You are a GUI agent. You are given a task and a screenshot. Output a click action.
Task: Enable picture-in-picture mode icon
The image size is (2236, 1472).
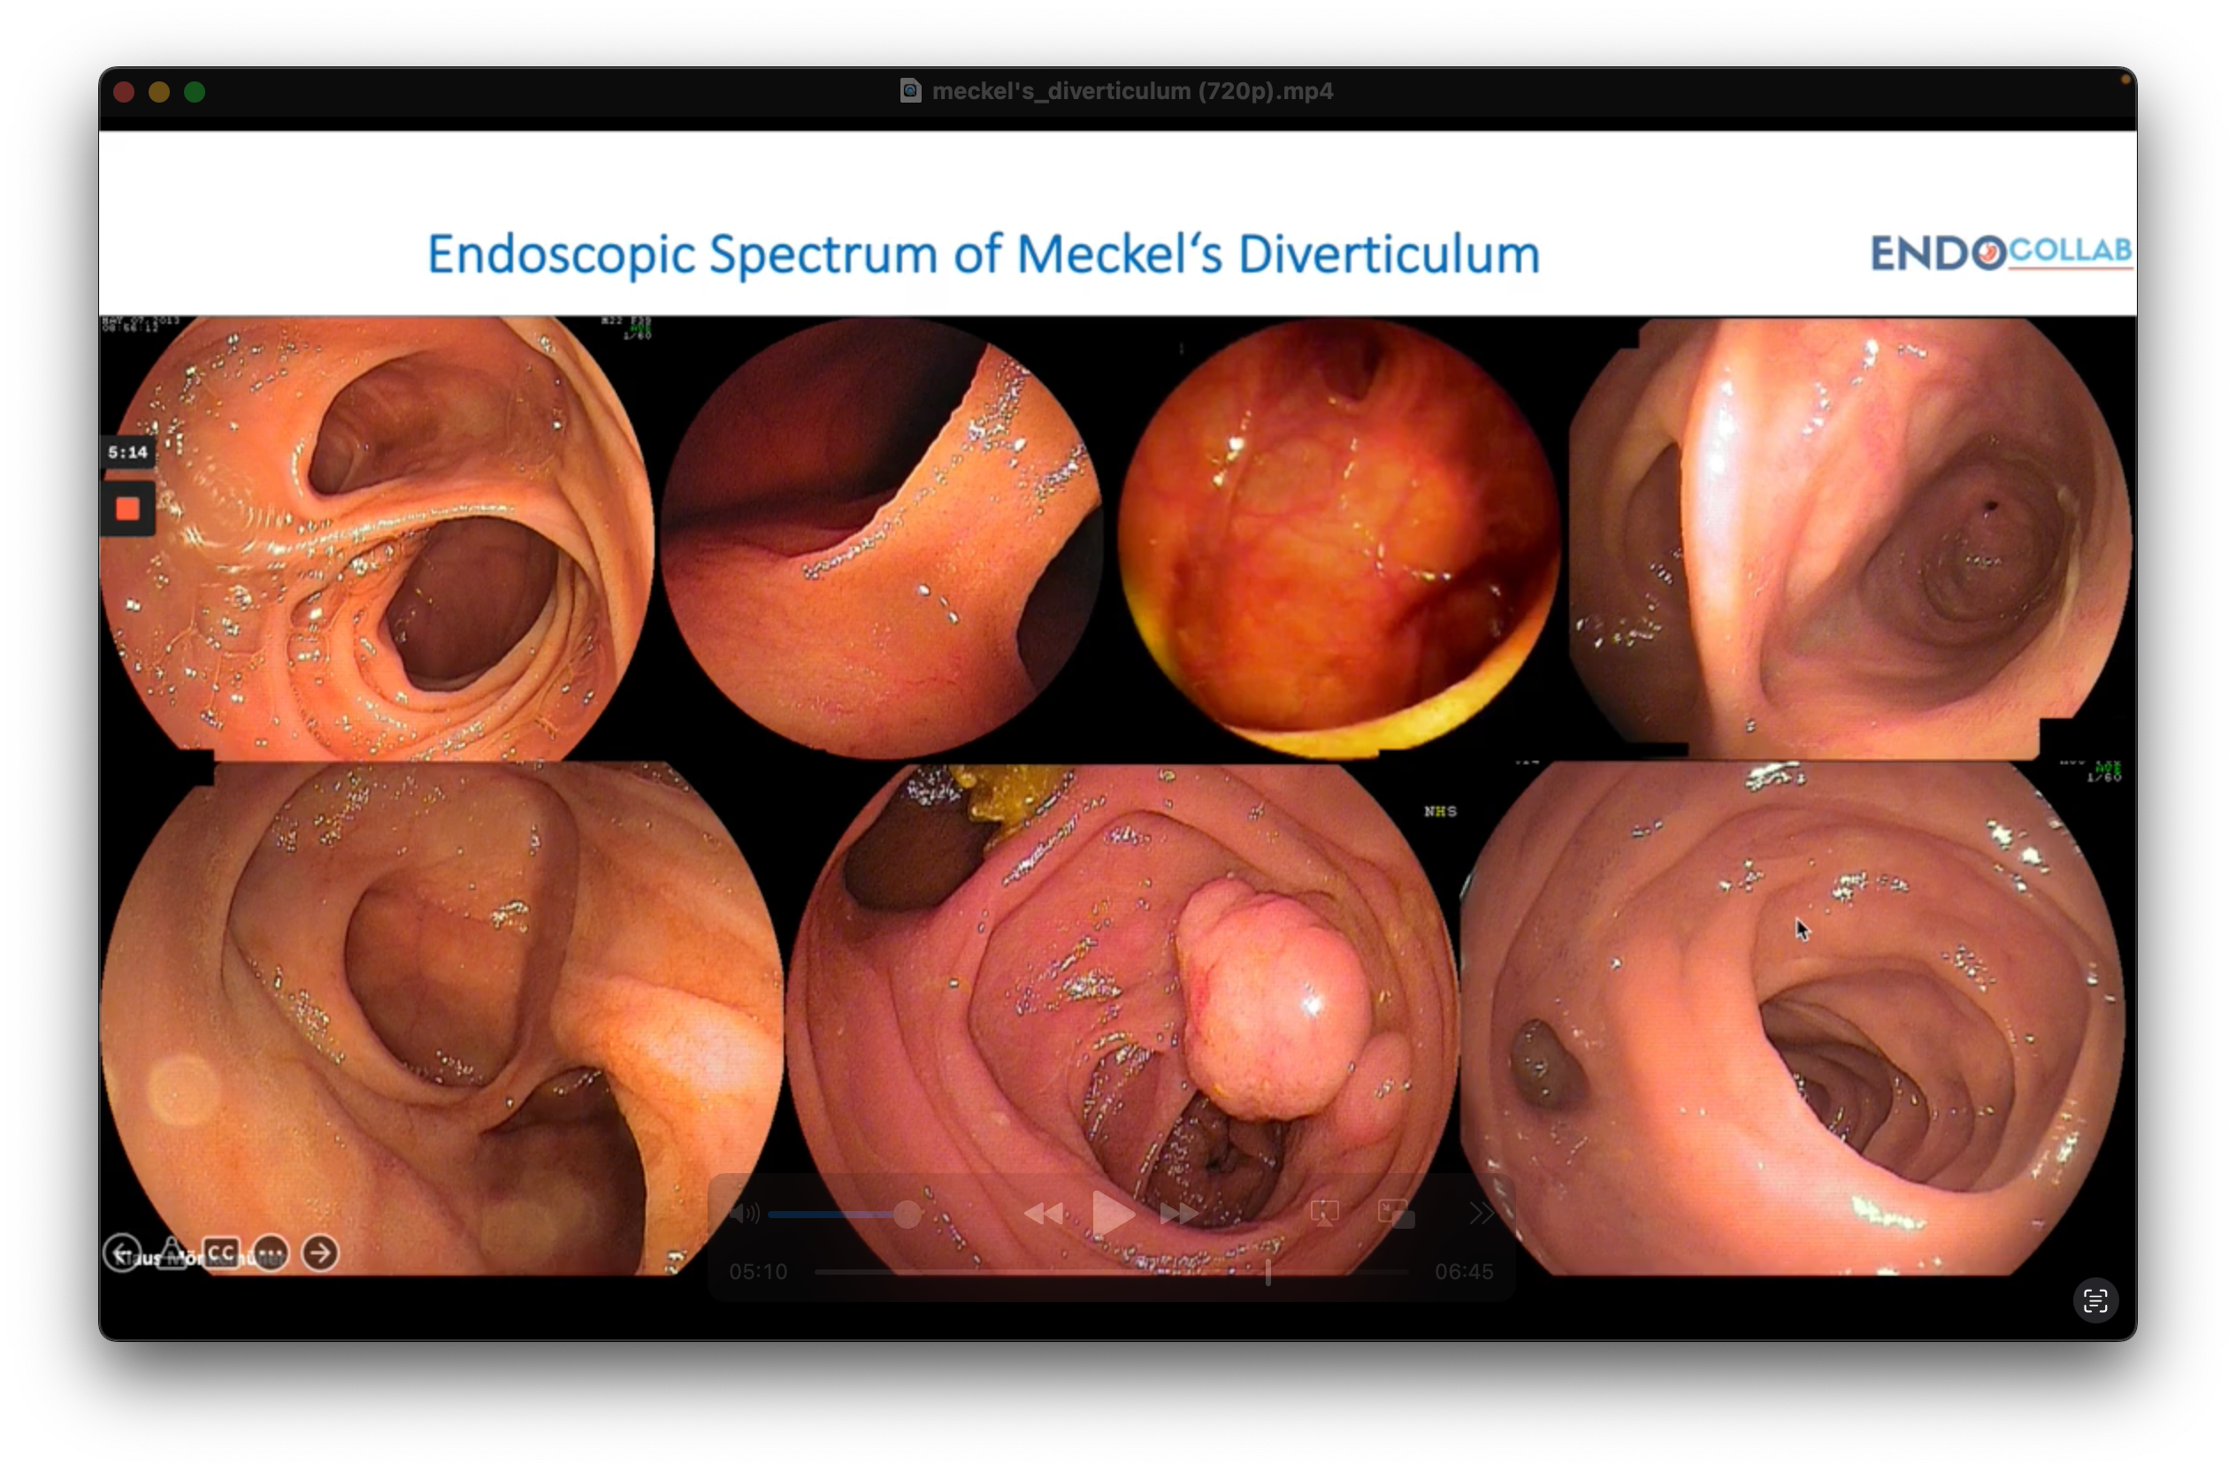[1396, 1213]
